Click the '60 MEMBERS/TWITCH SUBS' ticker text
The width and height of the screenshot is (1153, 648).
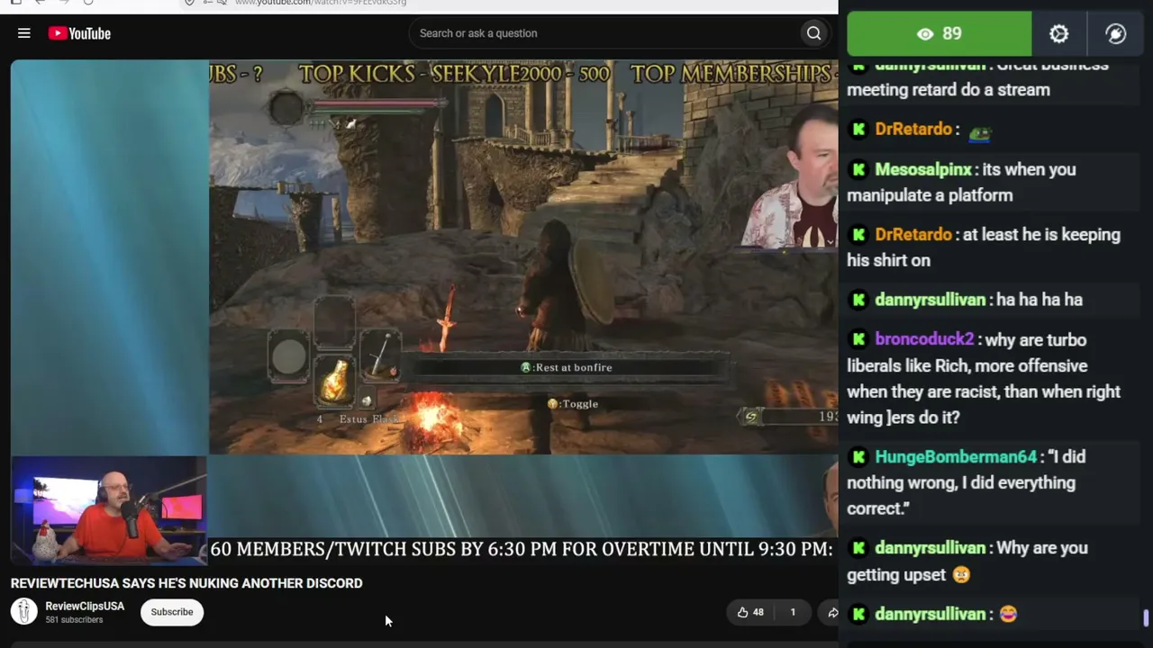tap(521, 549)
